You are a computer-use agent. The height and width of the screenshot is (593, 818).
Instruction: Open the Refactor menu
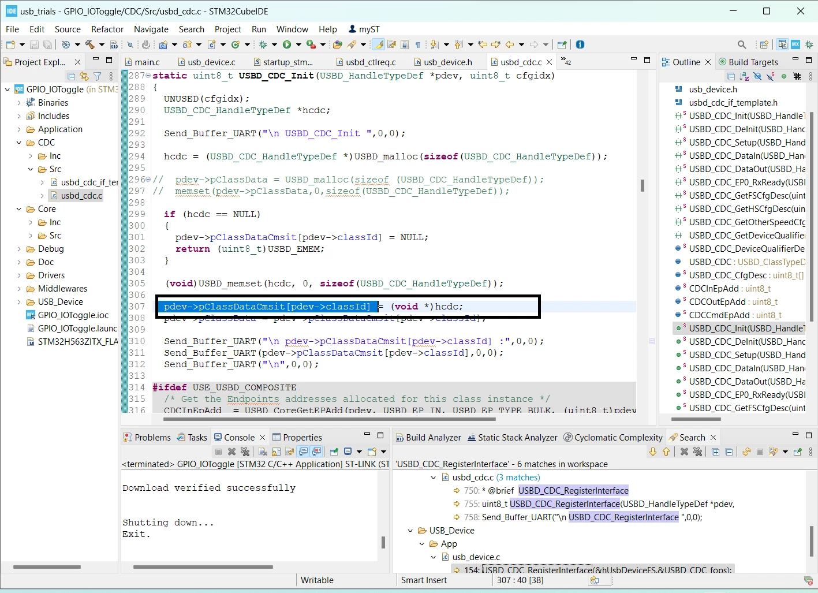(107, 29)
